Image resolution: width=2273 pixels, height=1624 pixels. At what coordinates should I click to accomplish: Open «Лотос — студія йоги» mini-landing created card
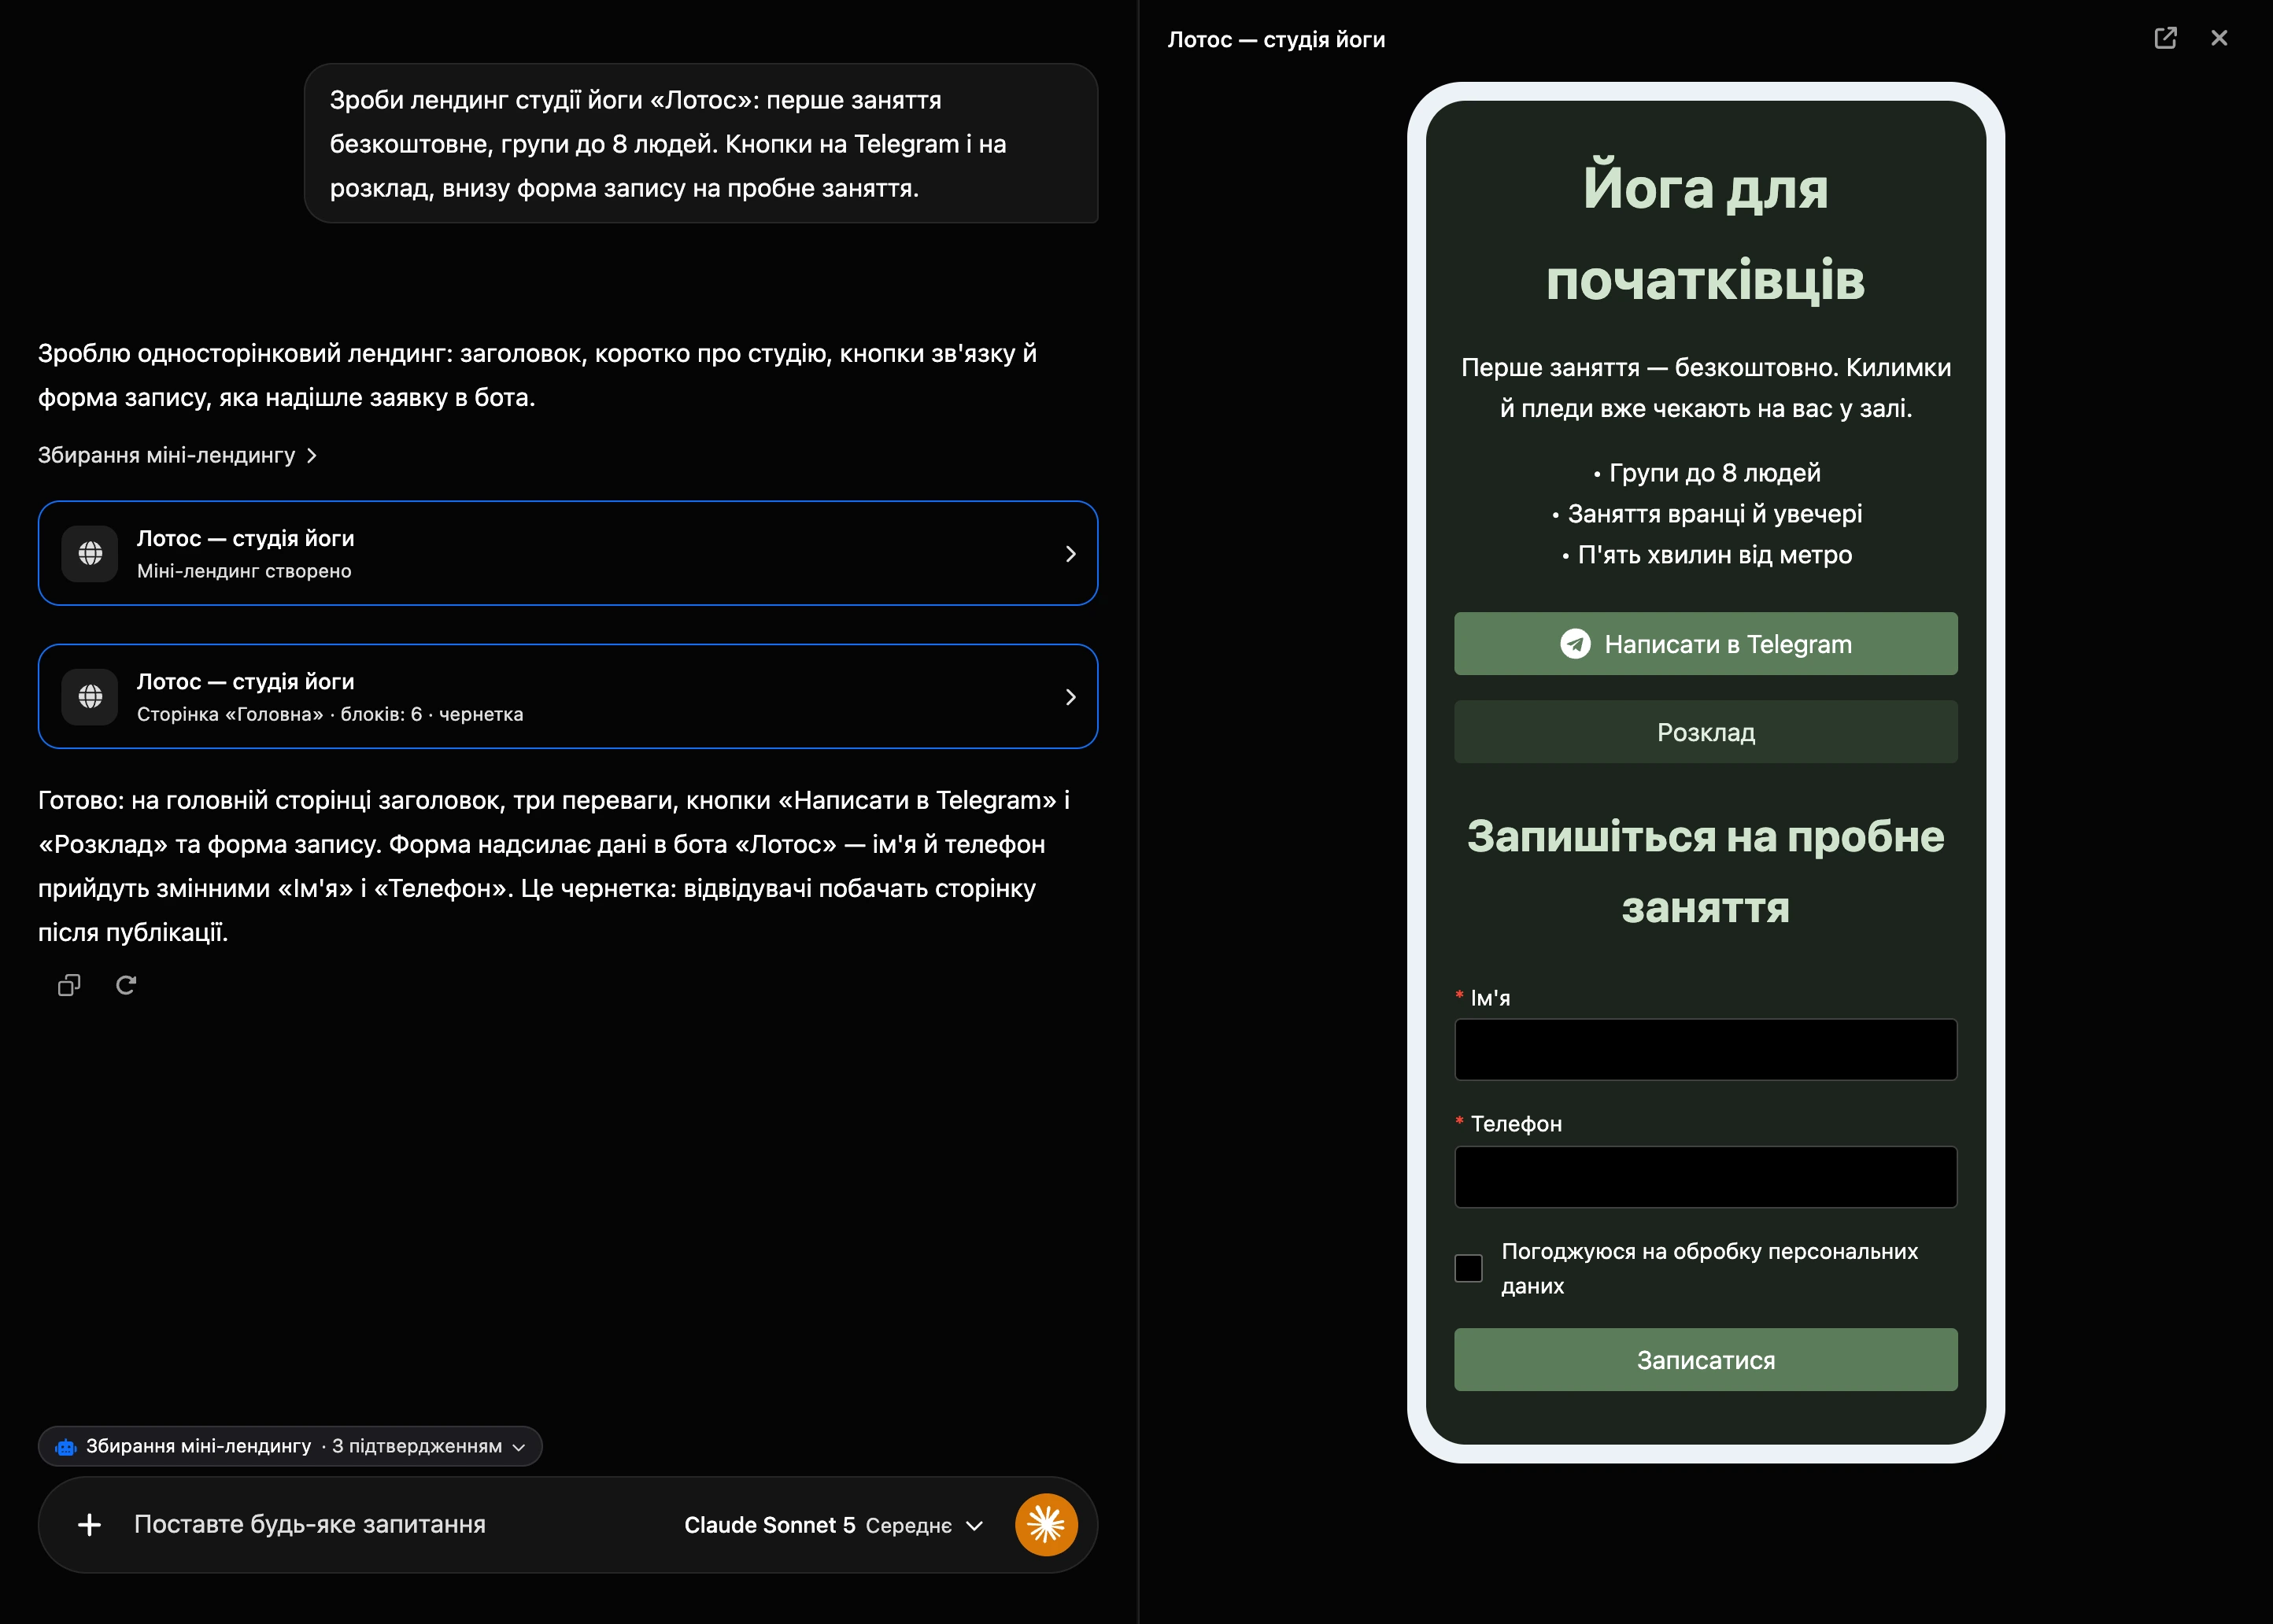[x=568, y=553]
